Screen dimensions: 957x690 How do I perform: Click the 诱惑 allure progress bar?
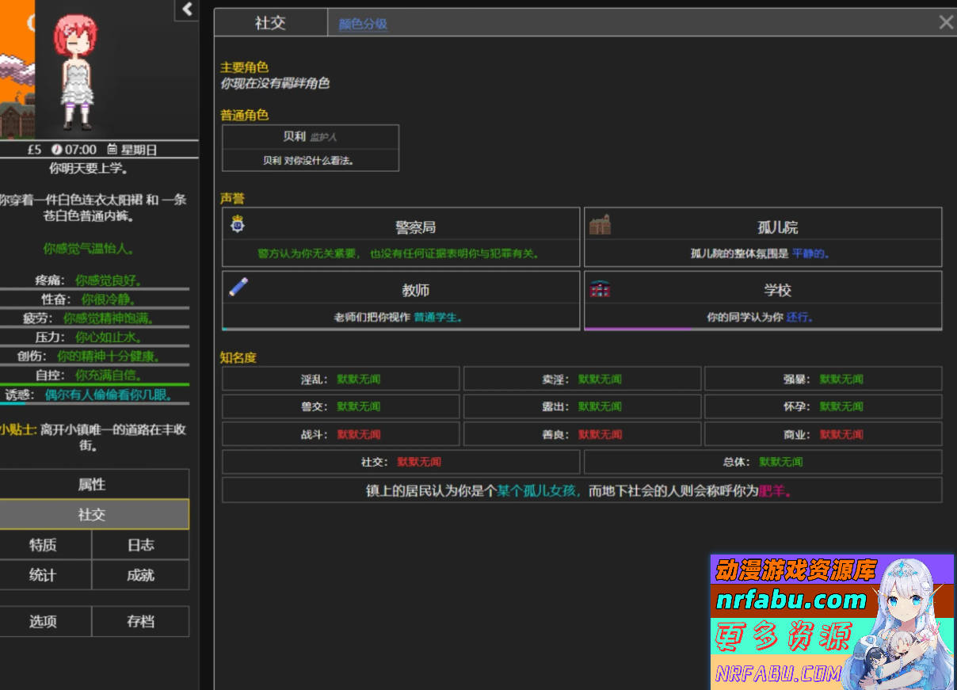94,403
